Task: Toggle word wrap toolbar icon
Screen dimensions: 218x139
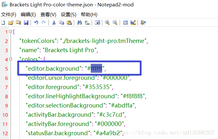Action: [x=97, y=22]
